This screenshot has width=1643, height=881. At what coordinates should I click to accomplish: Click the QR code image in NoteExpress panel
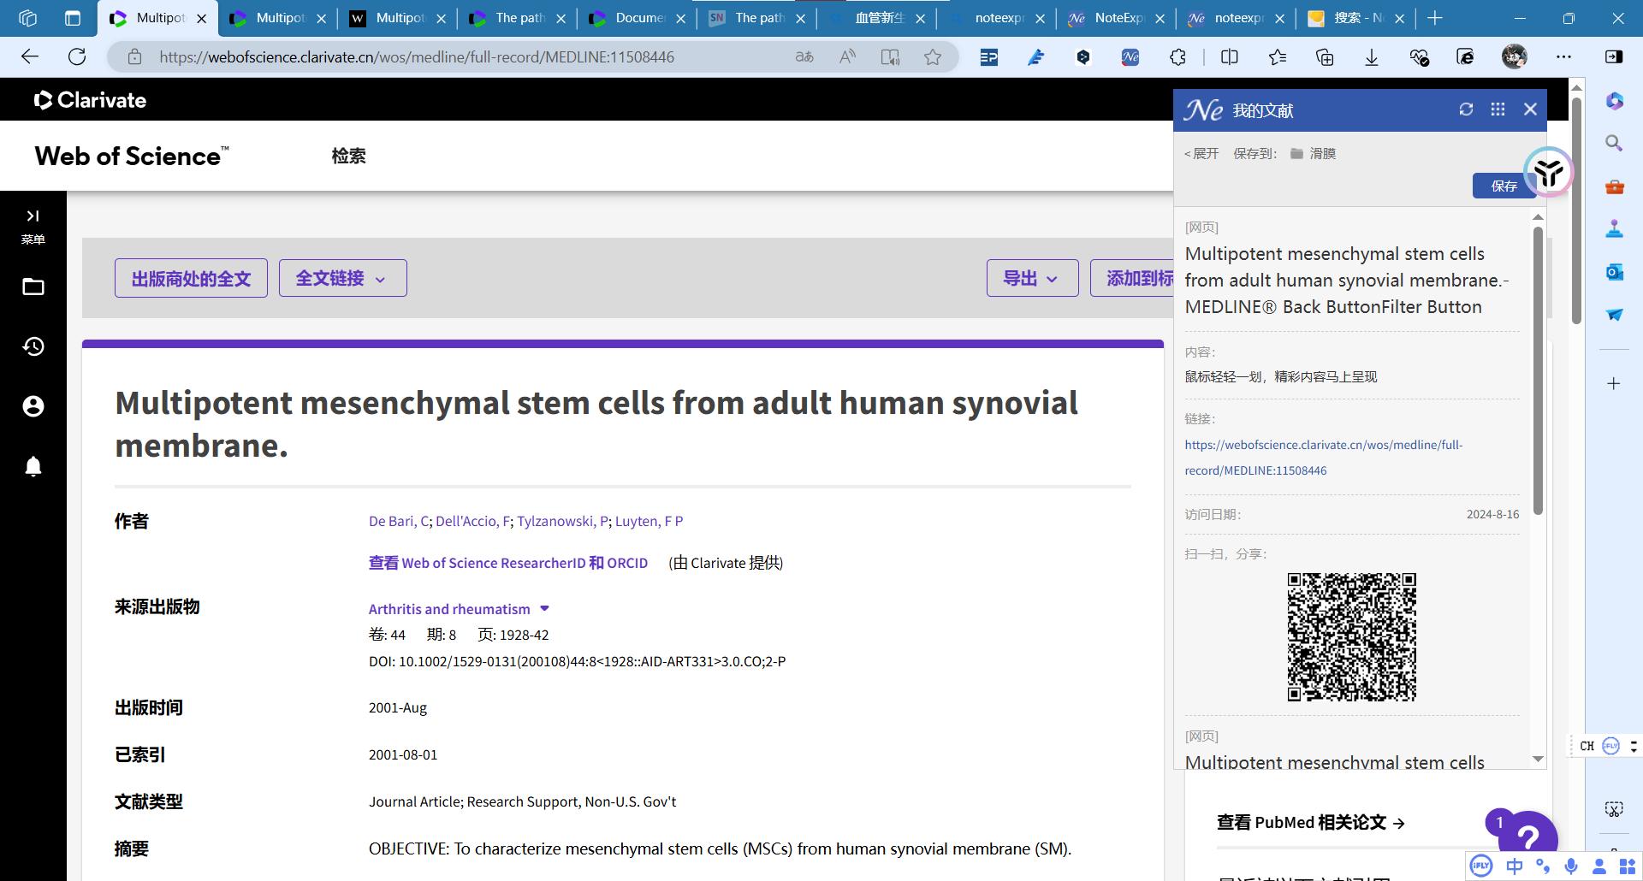point(1352,637)
